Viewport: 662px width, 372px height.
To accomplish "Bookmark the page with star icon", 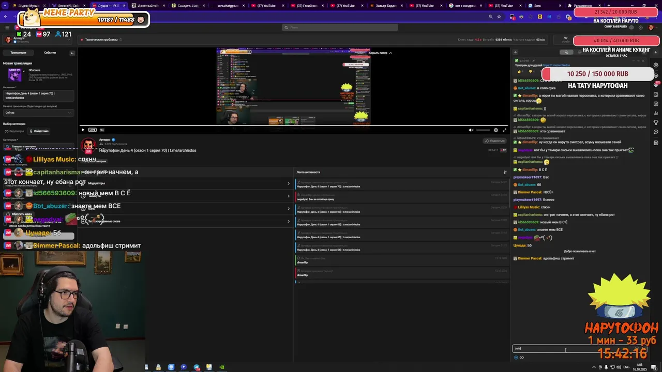I will pyautogui.click(x=499, y=17).
